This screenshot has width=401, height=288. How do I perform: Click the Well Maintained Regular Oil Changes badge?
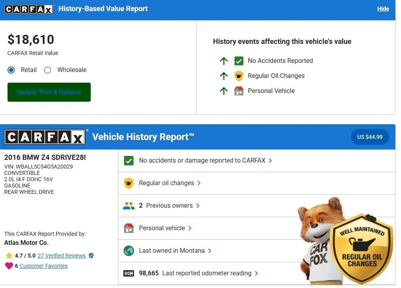tap(362, 249)
